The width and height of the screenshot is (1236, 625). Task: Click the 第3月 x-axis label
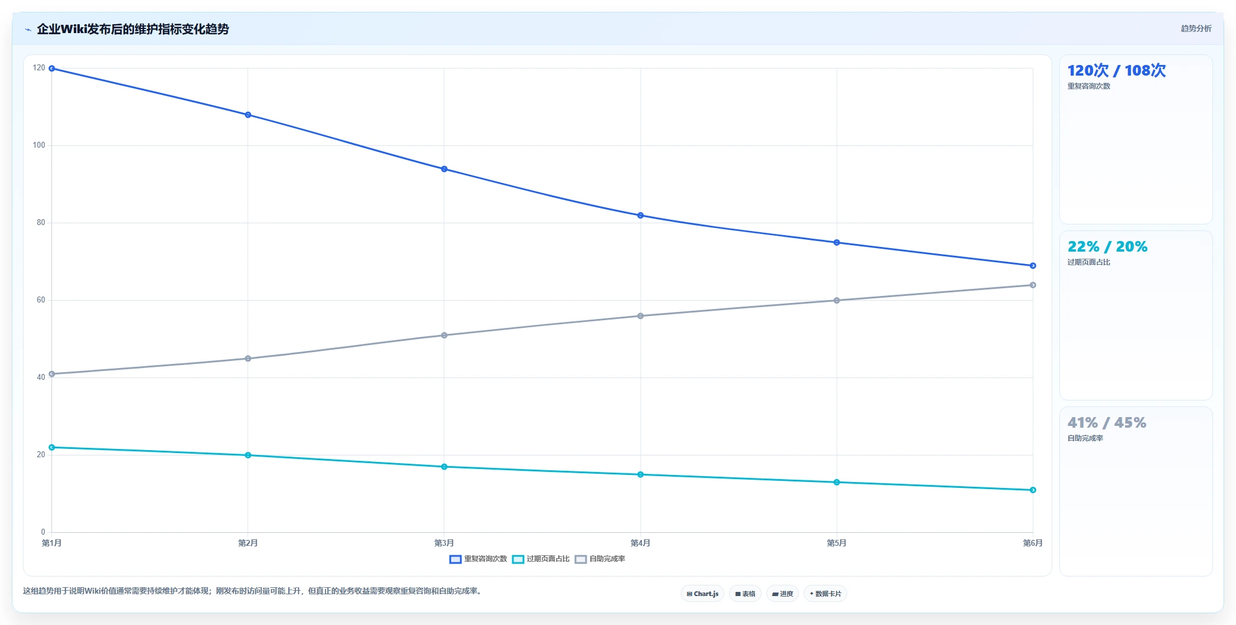coord(444,543)
